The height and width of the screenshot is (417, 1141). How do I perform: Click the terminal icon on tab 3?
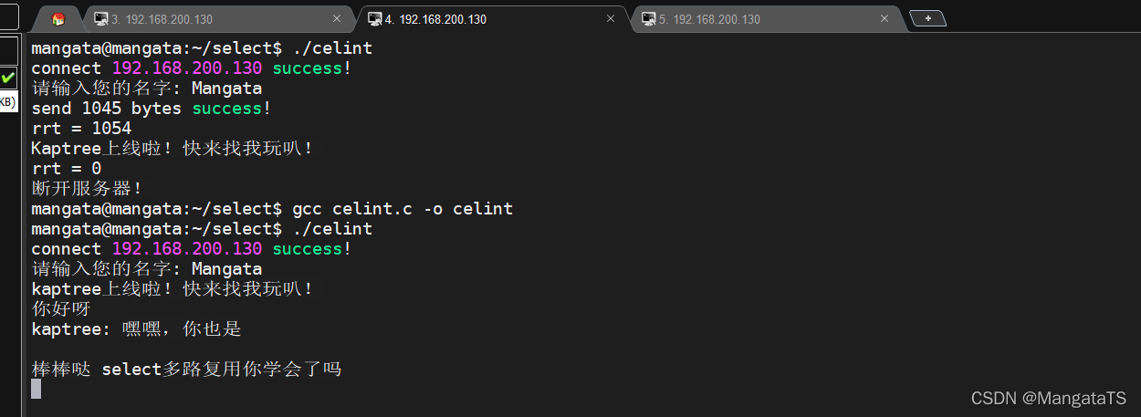(x=100, y=19)
